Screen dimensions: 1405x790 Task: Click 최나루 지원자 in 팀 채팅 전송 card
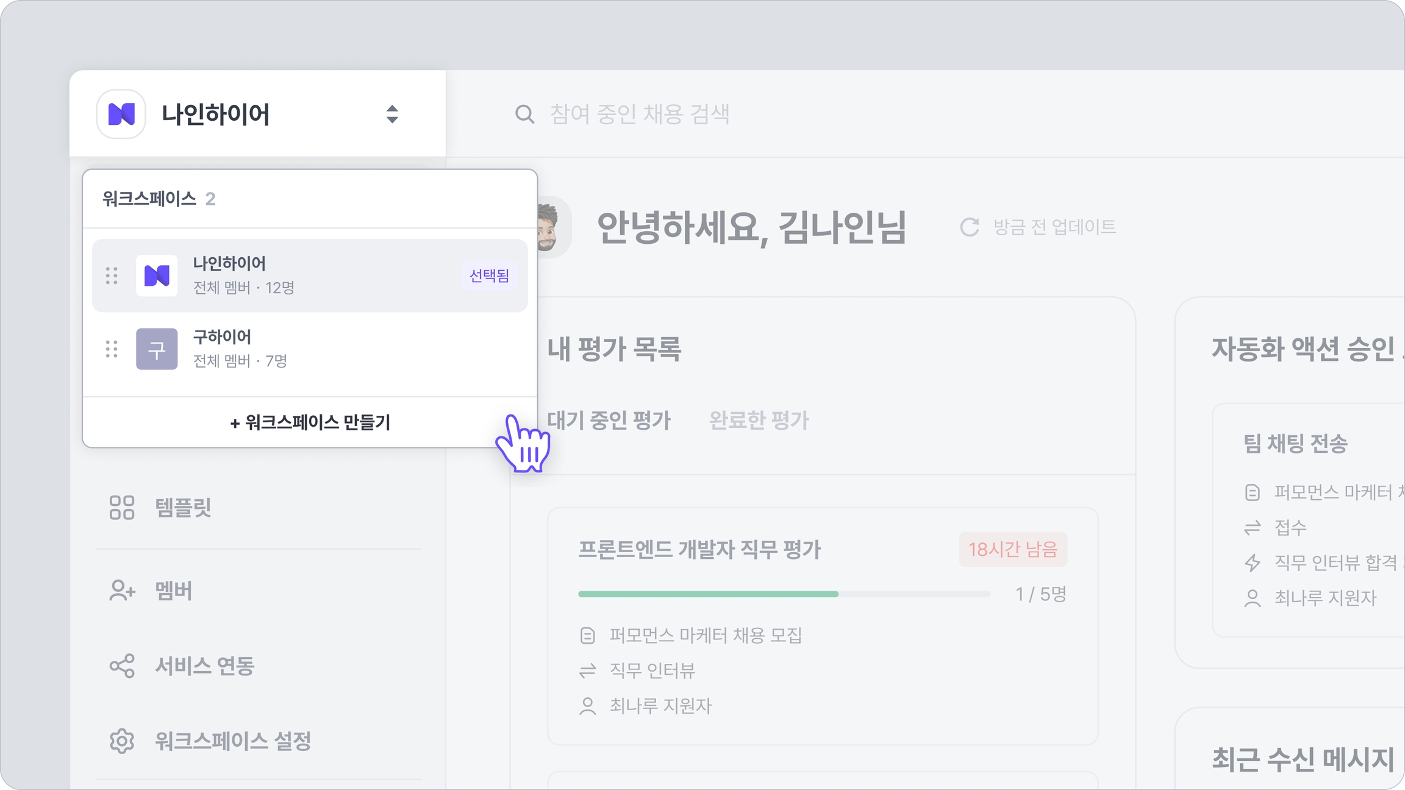point(1325,598)
